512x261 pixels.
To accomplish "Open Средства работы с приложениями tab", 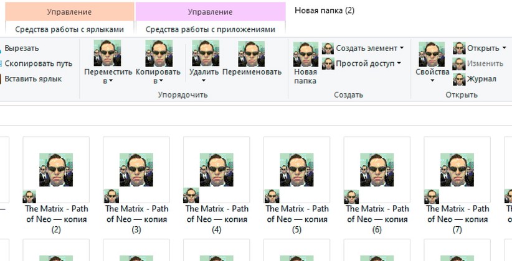I will coord(211,29).
